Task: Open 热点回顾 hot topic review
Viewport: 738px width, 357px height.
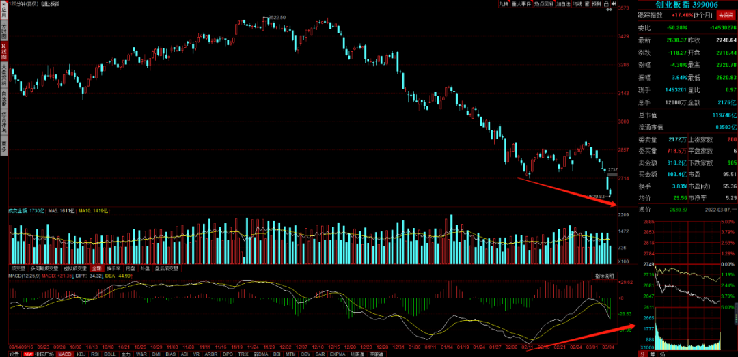Action: coord(544,4)
